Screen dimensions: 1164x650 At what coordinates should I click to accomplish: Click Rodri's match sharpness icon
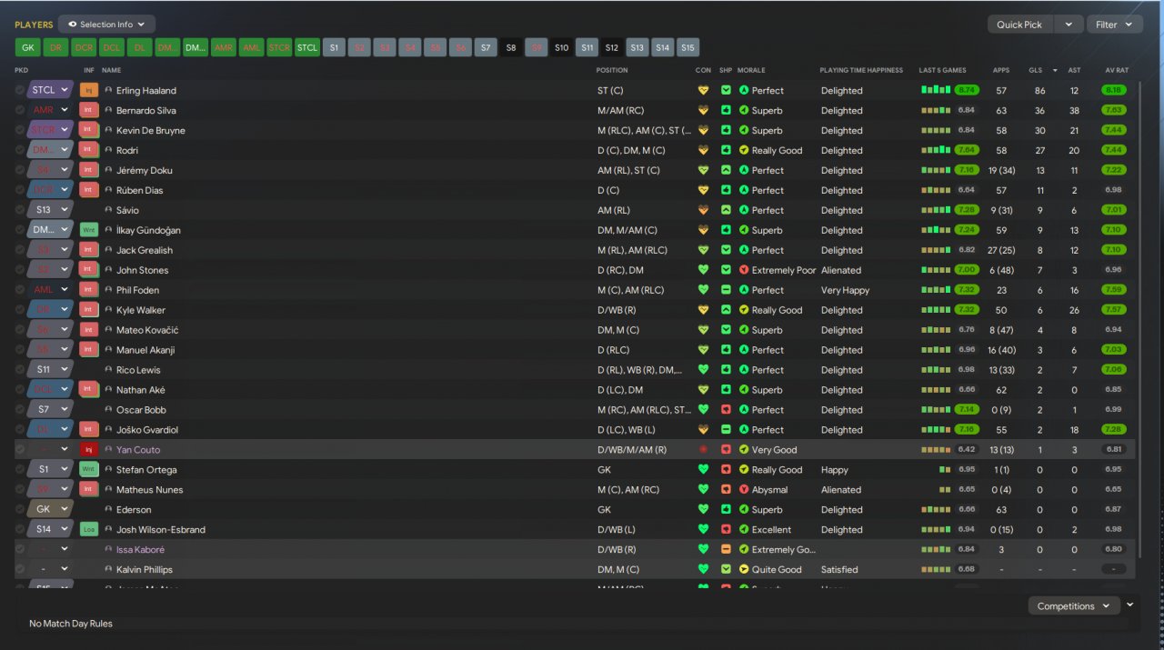726,151
